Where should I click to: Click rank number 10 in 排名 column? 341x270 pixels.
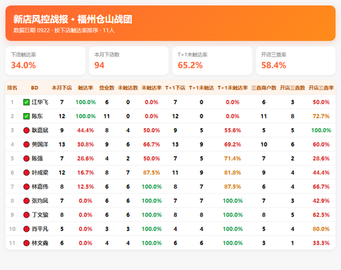coord(12,229)
